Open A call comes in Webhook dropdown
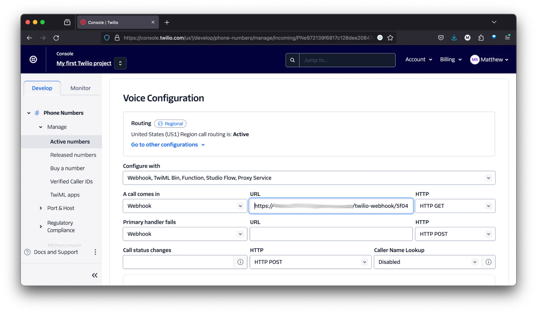Viewport: 537px width, 313px height. pyautogui.click(x=185, y=206)
